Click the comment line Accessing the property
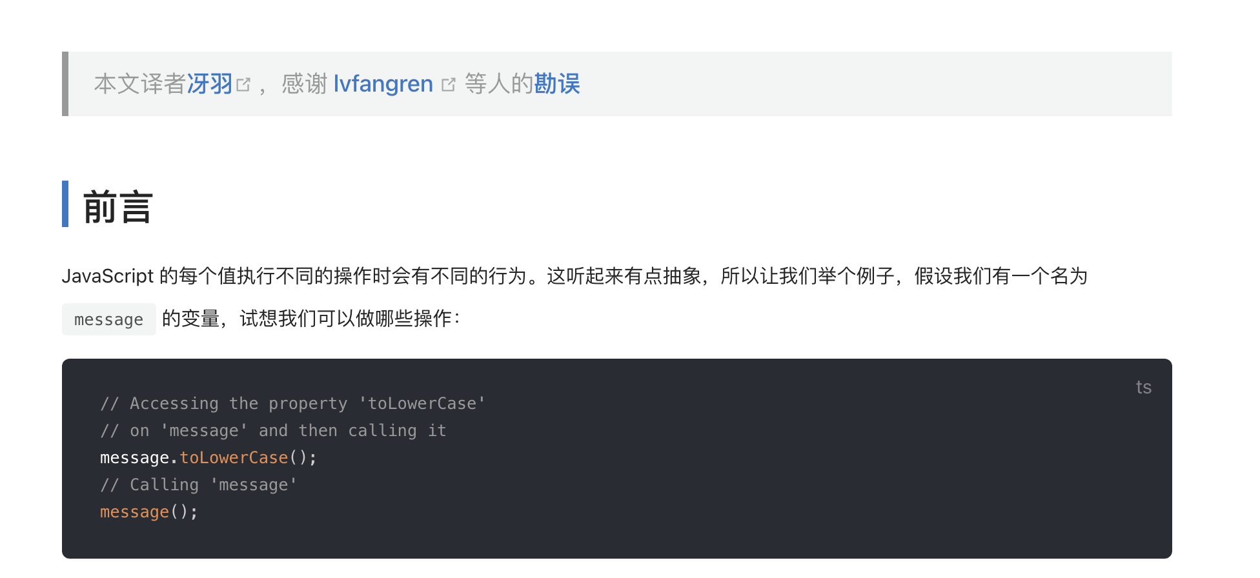 coord(293,403)
